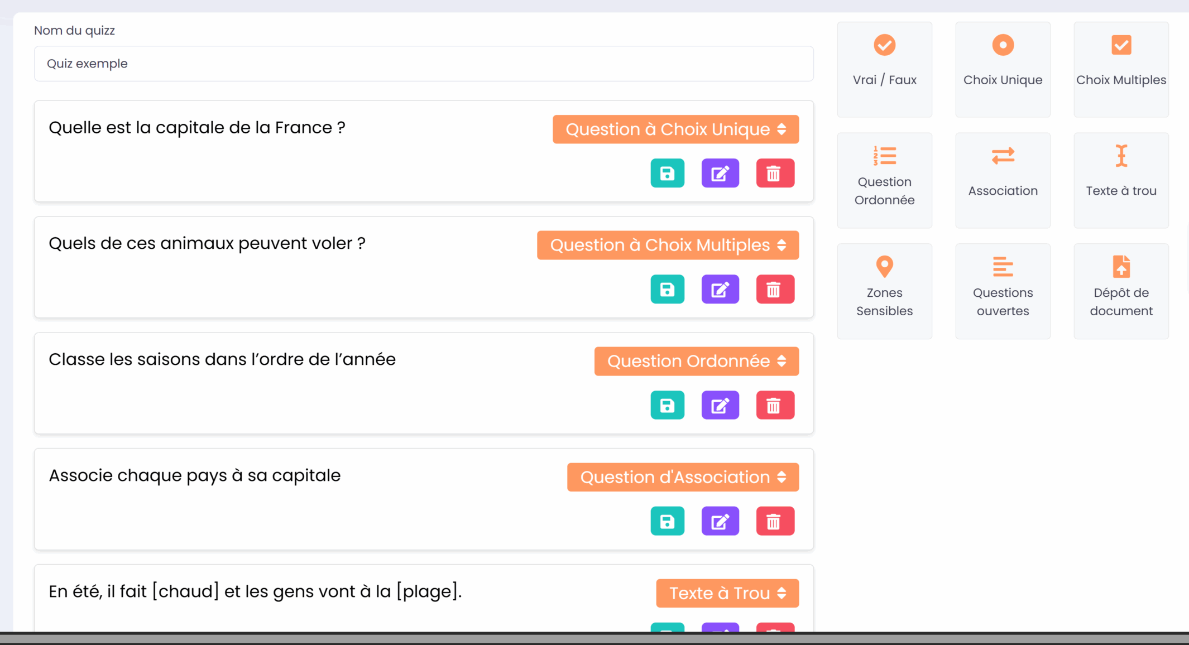Delete the France capital question
Image resolution: width=1189 pixels, height=645 pixels.
[x=775, y=173]
